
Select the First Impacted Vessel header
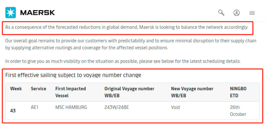point(71,92)
